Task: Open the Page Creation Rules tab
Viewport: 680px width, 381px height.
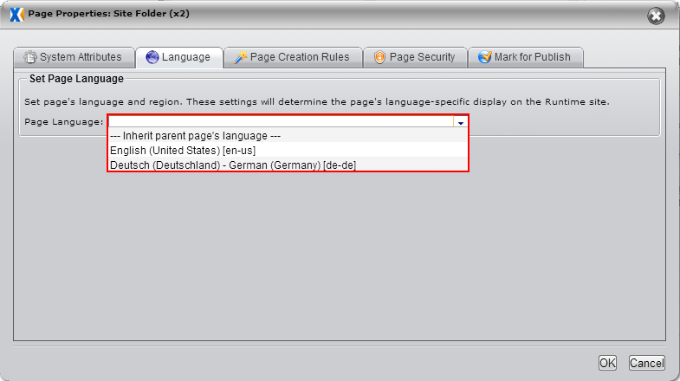Action: pyautogui.click(x=293, y=57)
